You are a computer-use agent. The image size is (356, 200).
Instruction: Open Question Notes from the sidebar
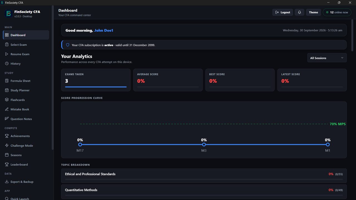(x=26, y=119)
